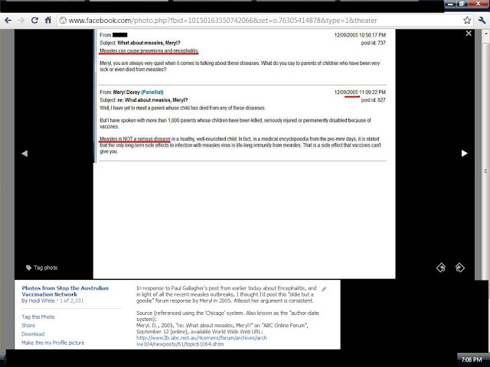Click 'post id: 827' text
Image resolution: width=490 pixels, height=367 pixels.
click(x=374, y=100)
